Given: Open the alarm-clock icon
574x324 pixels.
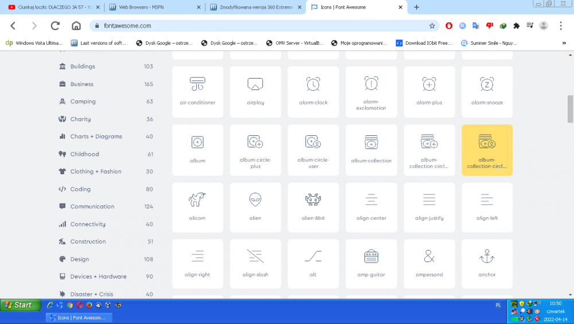Looking at the screenshot, I should (x=313, y=92).
